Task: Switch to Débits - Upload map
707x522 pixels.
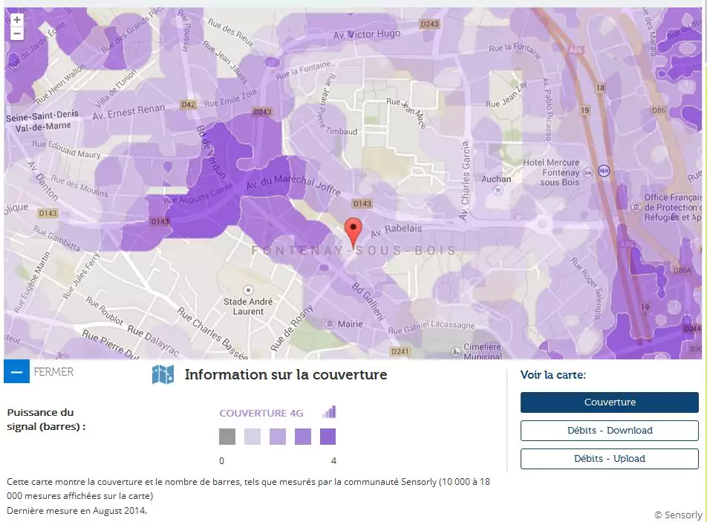Action: click(609, 459)
